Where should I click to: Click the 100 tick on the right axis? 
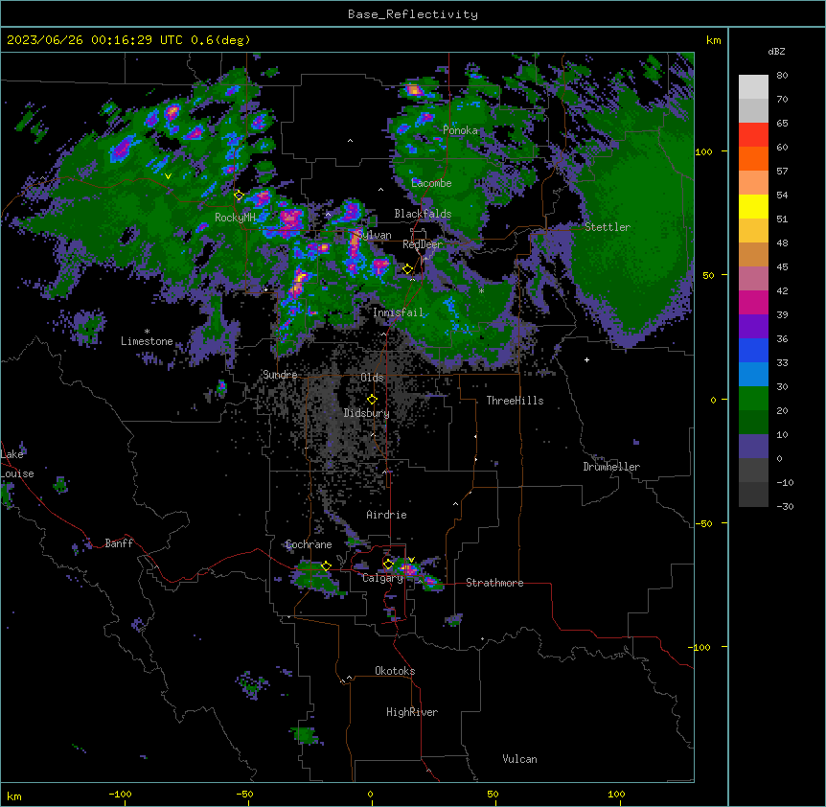(703, 151)
